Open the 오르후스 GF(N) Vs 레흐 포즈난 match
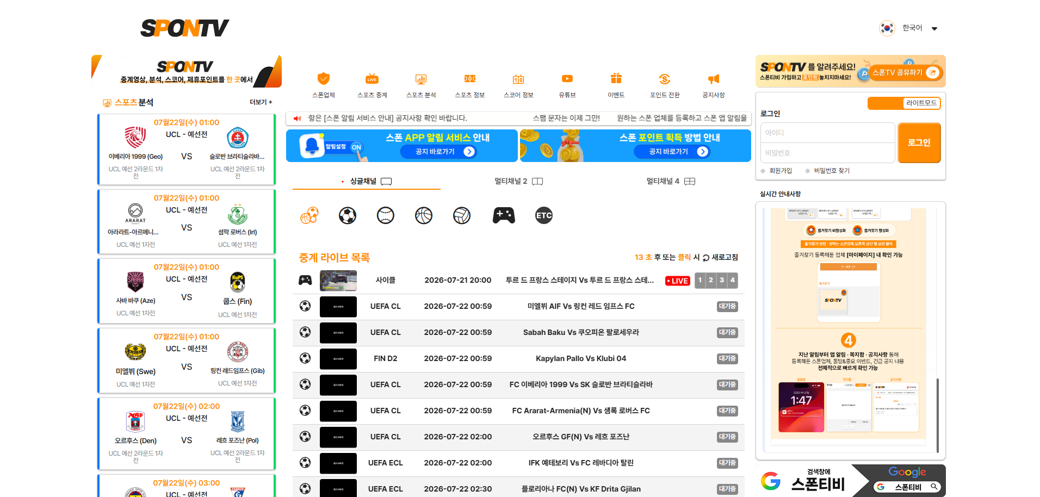Viewport: 1040px width, 497px height. tap(581, 437)
